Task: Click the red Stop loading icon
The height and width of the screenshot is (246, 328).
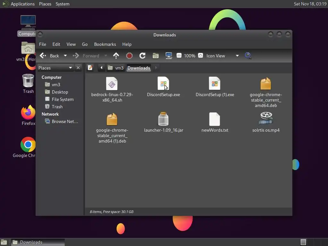Action: [x=129, y=56]
